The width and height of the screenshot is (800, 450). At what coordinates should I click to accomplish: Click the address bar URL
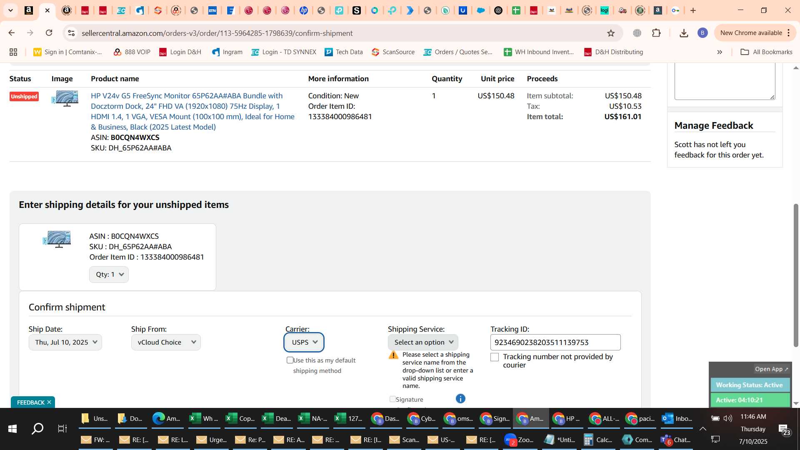click(x=217, y=33)
